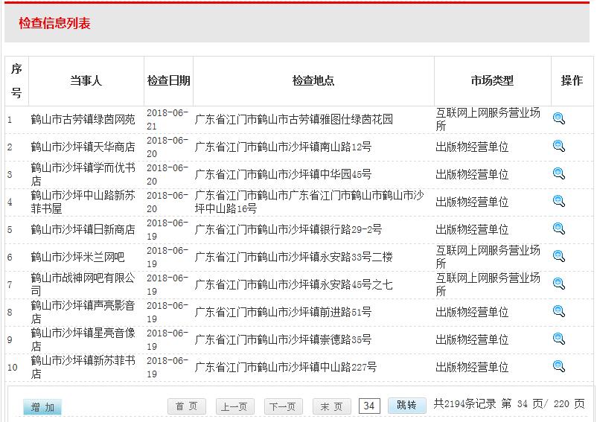
Task: Open details for 鹤山市古劳镇绿茵网苑 via magnifier icon
Action: 559,119
